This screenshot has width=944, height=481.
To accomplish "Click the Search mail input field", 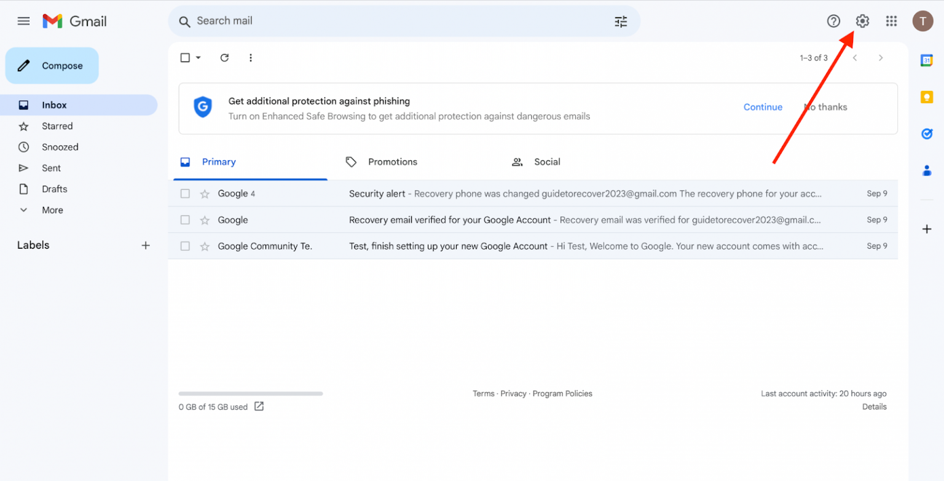I will coord(369,20).
